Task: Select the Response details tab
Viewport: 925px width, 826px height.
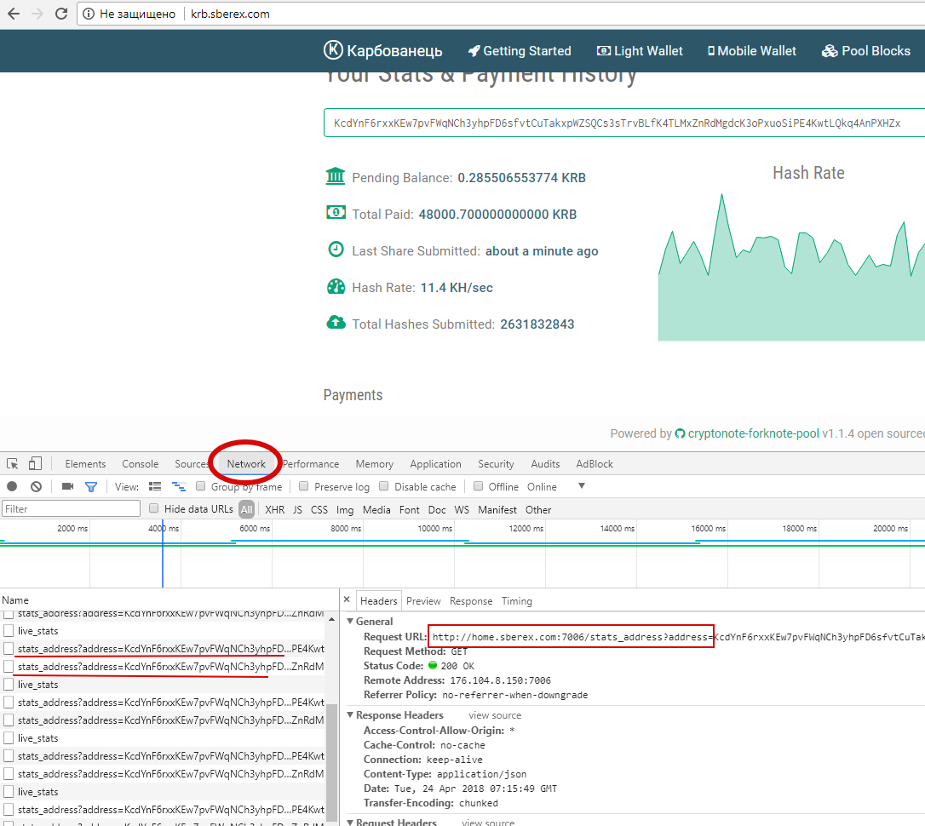Action: 471,601
